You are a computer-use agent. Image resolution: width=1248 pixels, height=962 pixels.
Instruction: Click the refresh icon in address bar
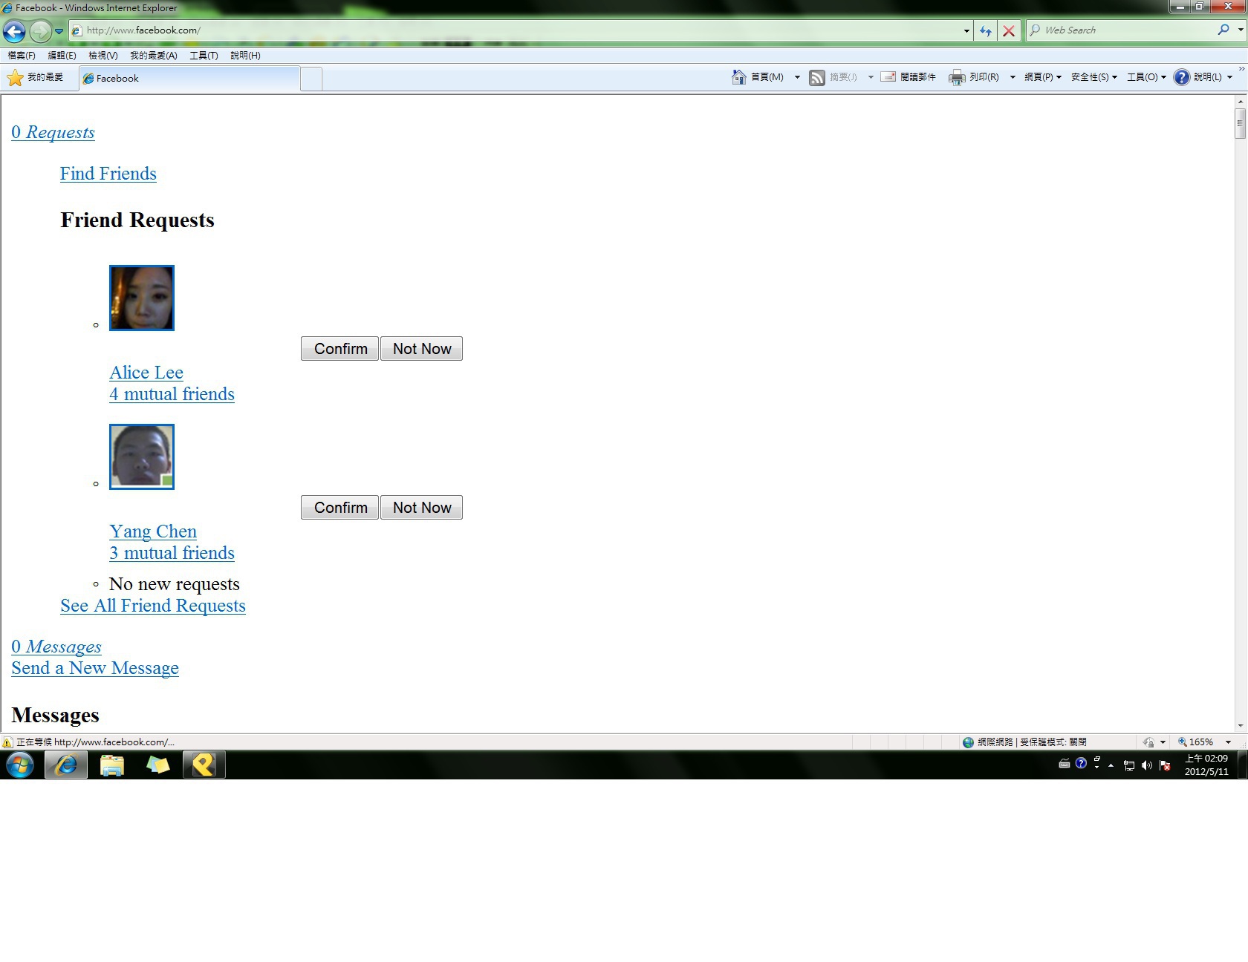(x=985, y=30)
